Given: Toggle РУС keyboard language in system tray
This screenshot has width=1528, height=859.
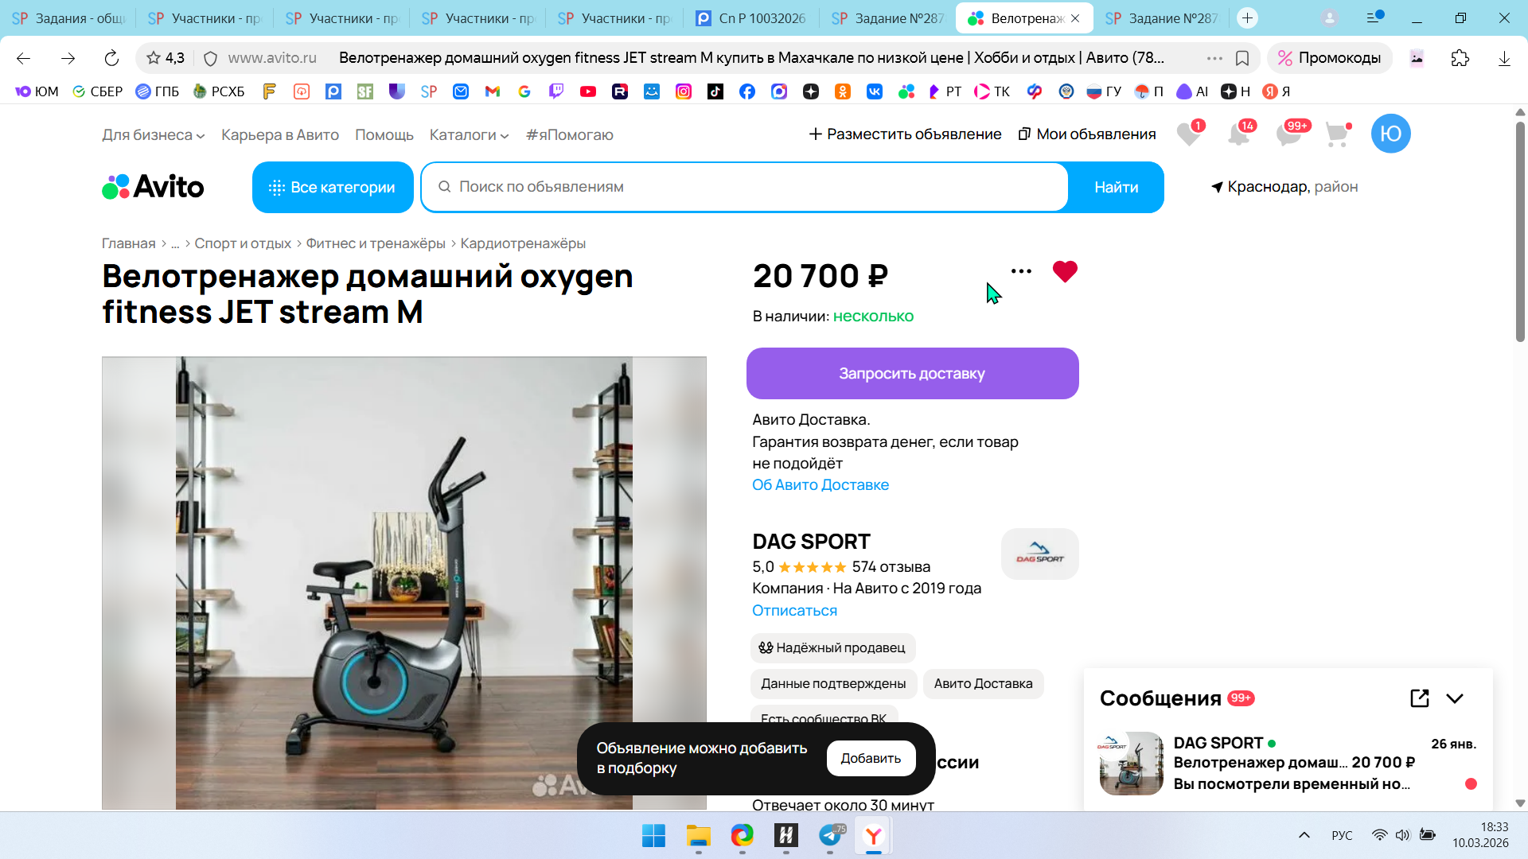Looking at the screenshot, I should pos(1342,835).
